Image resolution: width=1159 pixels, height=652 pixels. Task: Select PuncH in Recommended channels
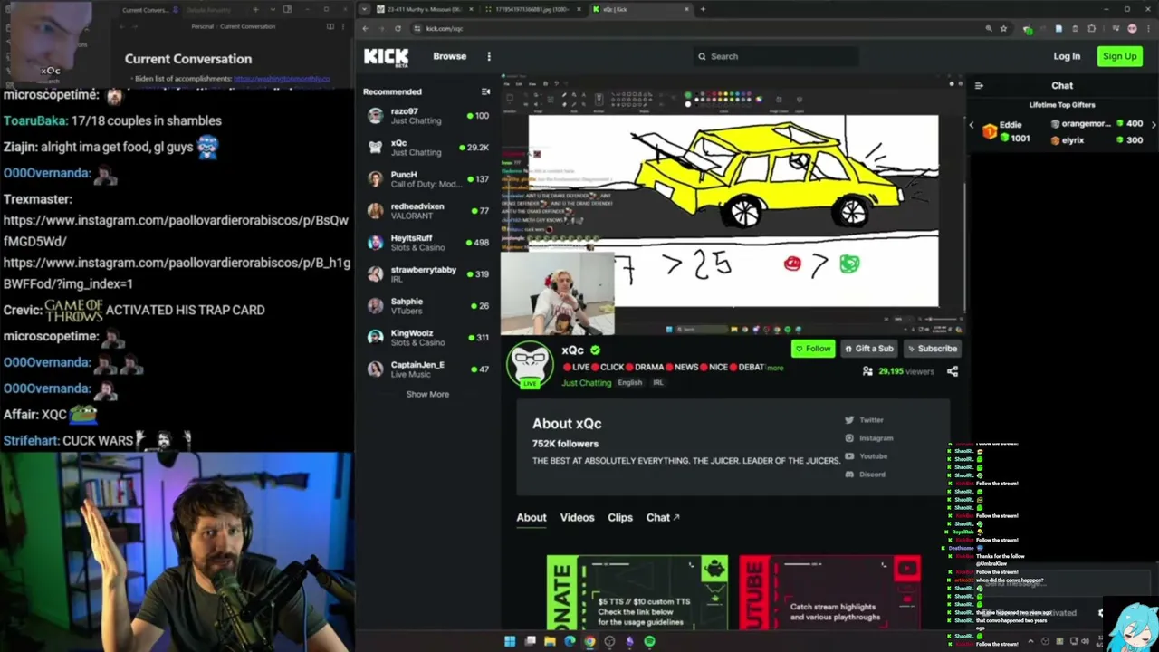[427, 179]
